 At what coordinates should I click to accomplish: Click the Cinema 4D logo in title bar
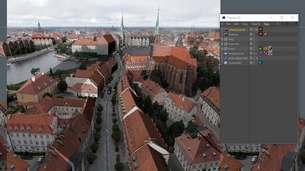[224, 18]
